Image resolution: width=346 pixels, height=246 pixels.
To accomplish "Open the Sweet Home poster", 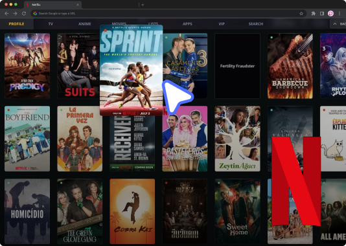I will pyautogui.click(x=237, y=212).
